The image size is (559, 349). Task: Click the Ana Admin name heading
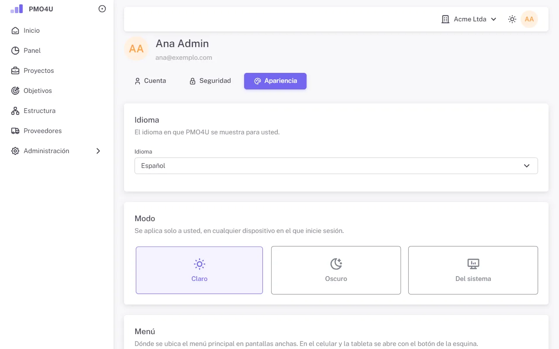pos(182,44)
